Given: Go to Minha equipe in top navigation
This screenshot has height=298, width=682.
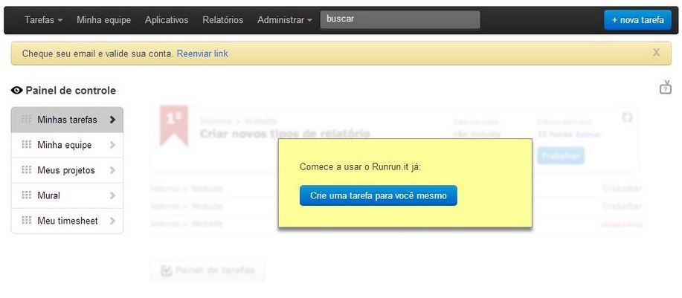Looking at the screenshot, I should (103, 20).
